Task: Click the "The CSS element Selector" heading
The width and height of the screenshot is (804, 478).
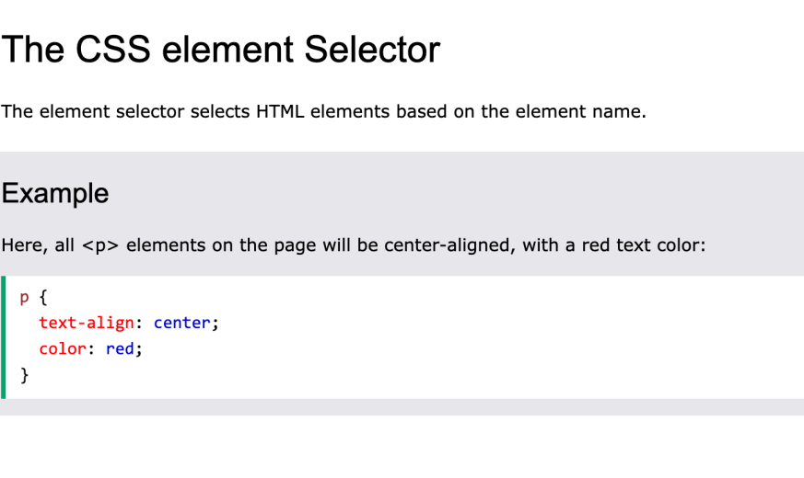Action: click(x=220, y=50)
